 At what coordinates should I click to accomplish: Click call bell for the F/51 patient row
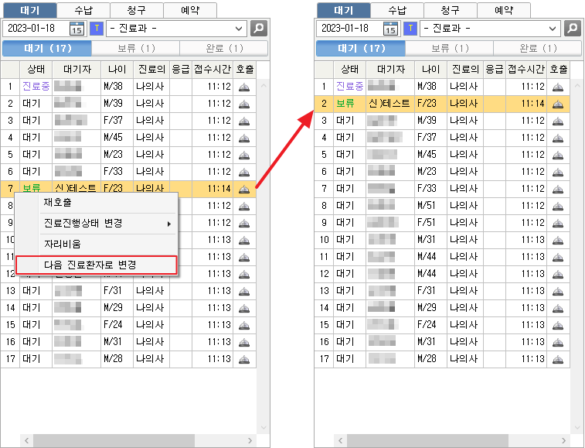pyautogui.click(x=558, y=223)
